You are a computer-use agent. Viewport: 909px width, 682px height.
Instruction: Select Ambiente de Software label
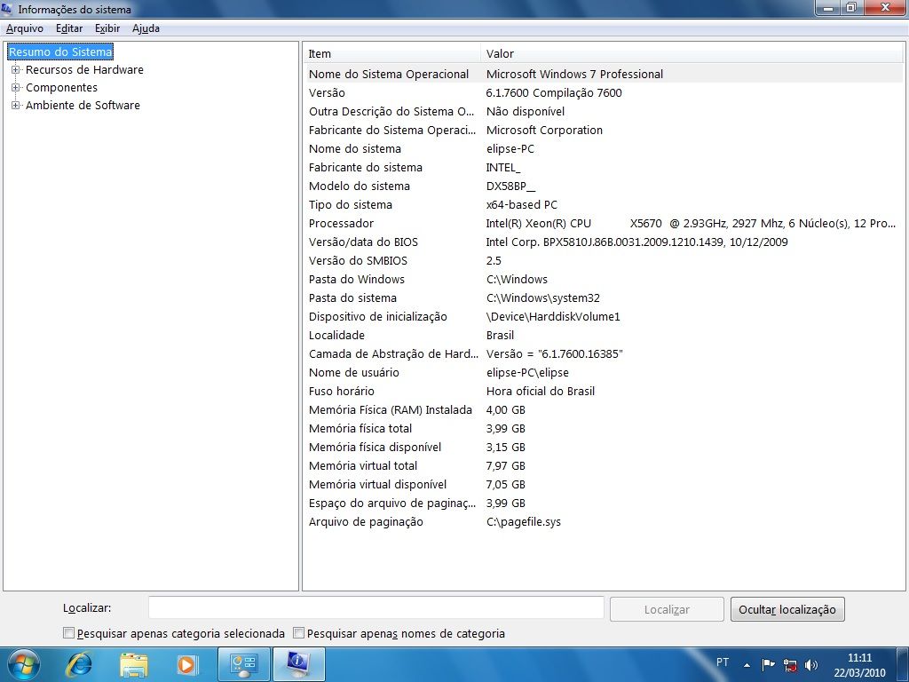(83, 106)
